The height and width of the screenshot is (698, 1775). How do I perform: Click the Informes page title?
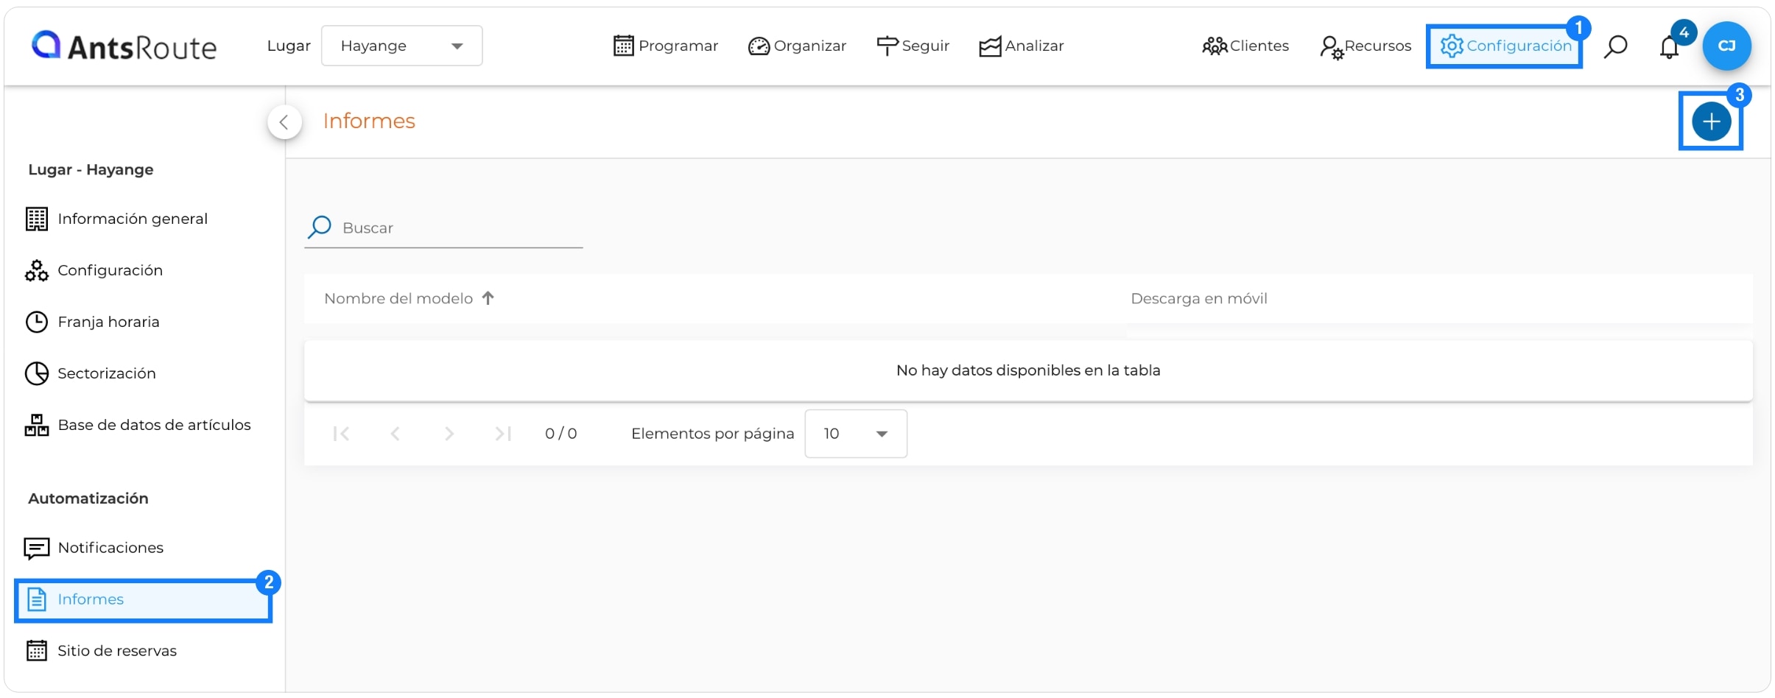369,121
